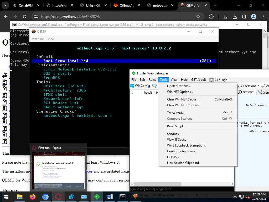Select Clear WinINET Cache
The image size is (269, 202).
[182, 99]
